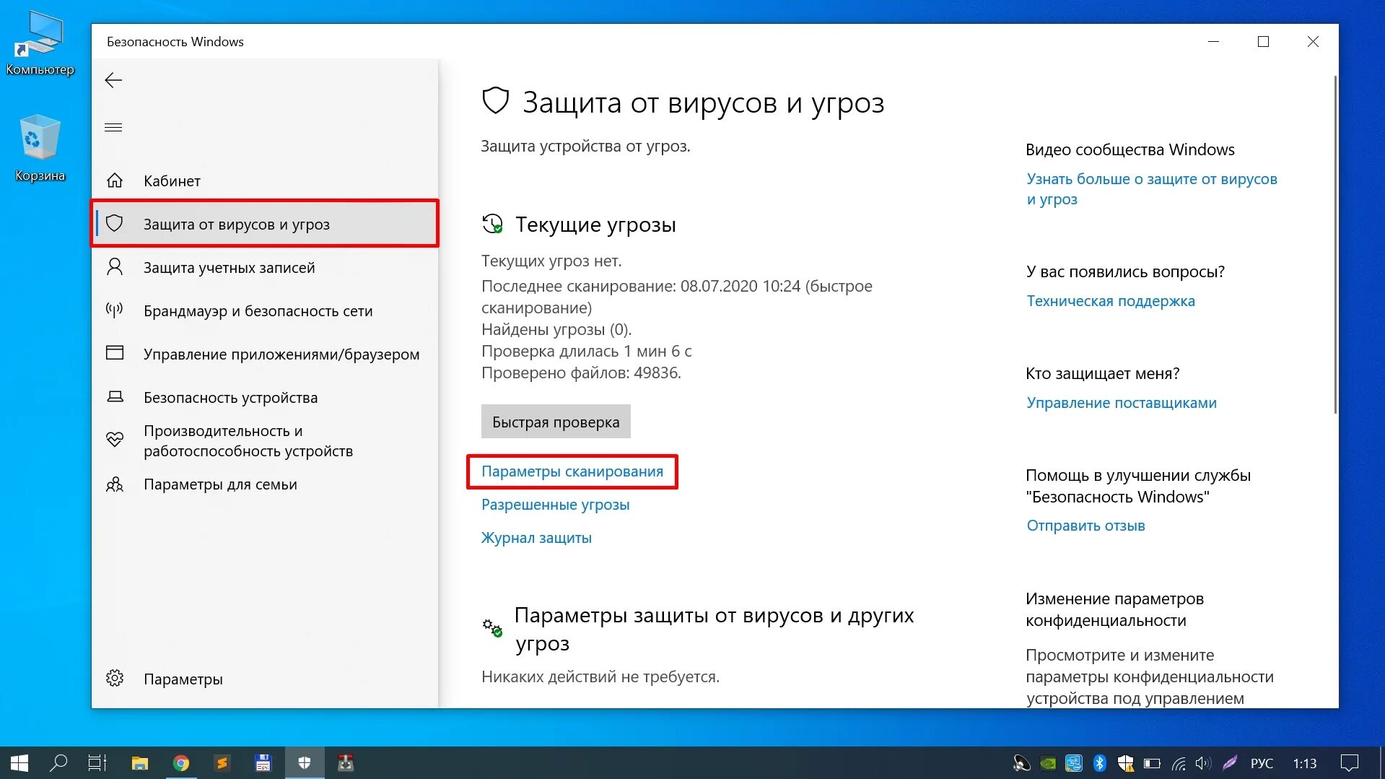Open clock showing 1:13
This screenshot has height=779, width=1385.
tap(1304, 763)
